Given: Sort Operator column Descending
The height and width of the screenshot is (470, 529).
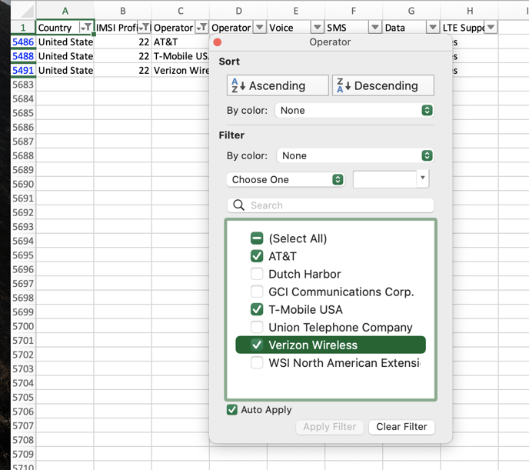Looking at the screenshot, I should click(383, 85).
